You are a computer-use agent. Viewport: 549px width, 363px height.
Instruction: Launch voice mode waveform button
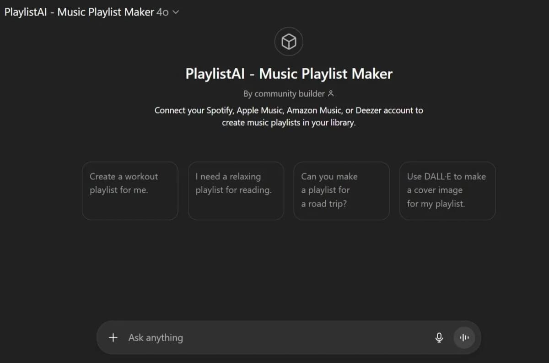(464, 338)
